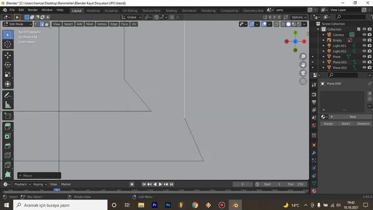Select the Rotate tool
Image resolution: width=373 pixels, height=210 pixels.
coord(8,65)
